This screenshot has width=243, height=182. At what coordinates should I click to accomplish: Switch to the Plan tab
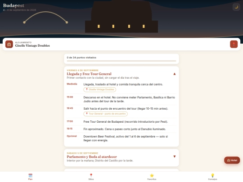(31, 177)
